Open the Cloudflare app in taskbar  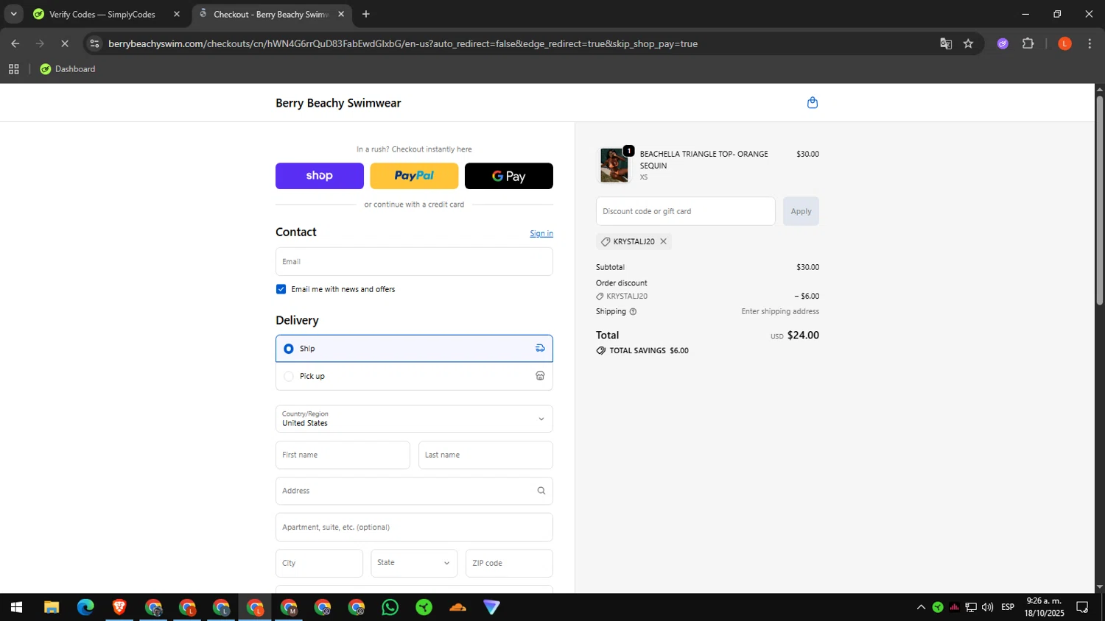(458, 607)
